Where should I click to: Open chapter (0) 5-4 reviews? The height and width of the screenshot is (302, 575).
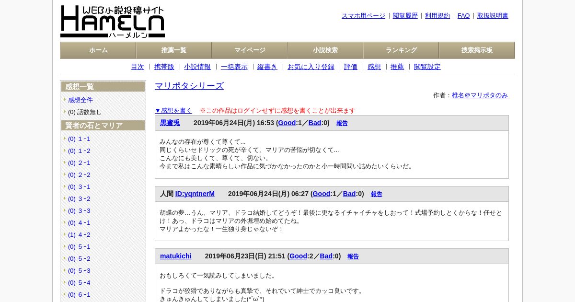click(x=79, y=283)
